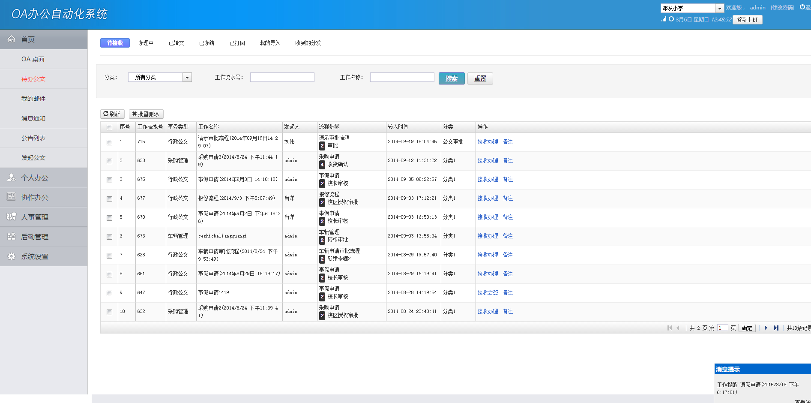The width and height of the screenshot is (811, 403).
Task: Go to first page pagination icon
Action: click(x=670, y=328)
